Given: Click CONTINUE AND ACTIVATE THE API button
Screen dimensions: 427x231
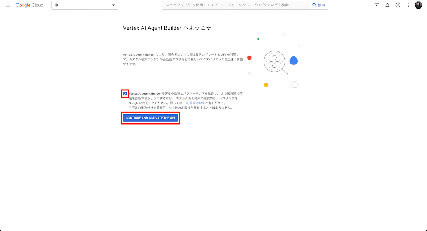Looking at the screenshot, I should [151, 118].
